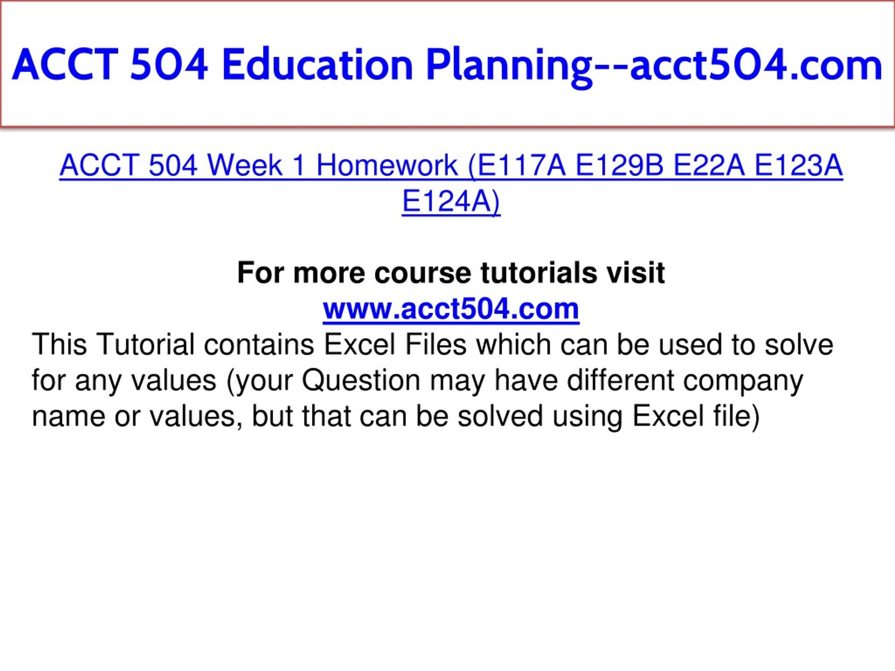Click the words Excel file) ending the paragraph

click(x=695, y=417)
